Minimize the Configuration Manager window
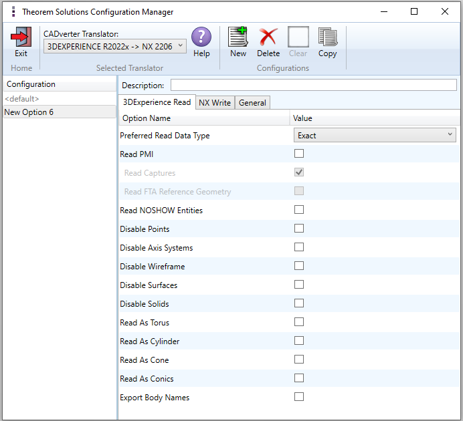 click(384, 11)
